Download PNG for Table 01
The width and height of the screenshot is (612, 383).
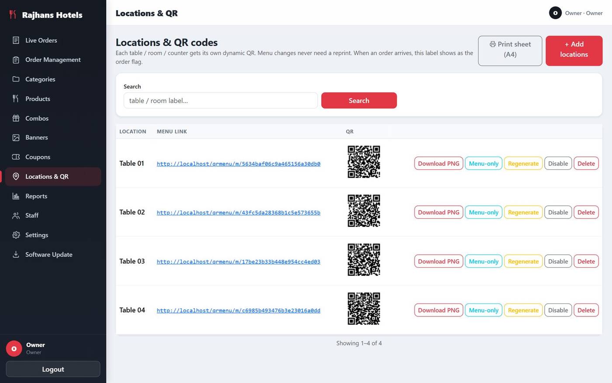click(438, 163)
